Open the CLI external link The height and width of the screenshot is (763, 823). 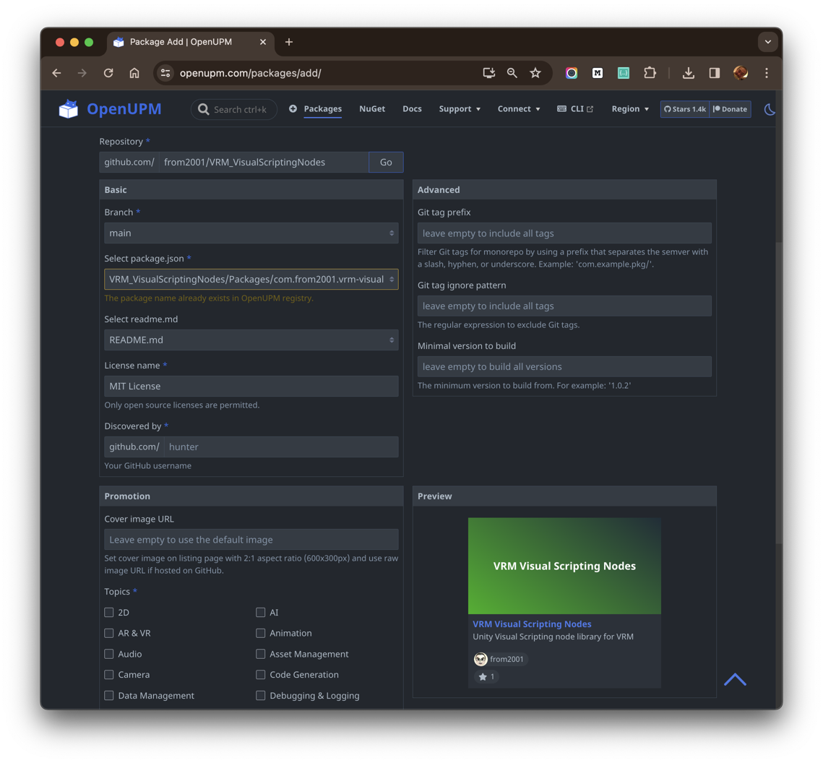pos(575,109)
